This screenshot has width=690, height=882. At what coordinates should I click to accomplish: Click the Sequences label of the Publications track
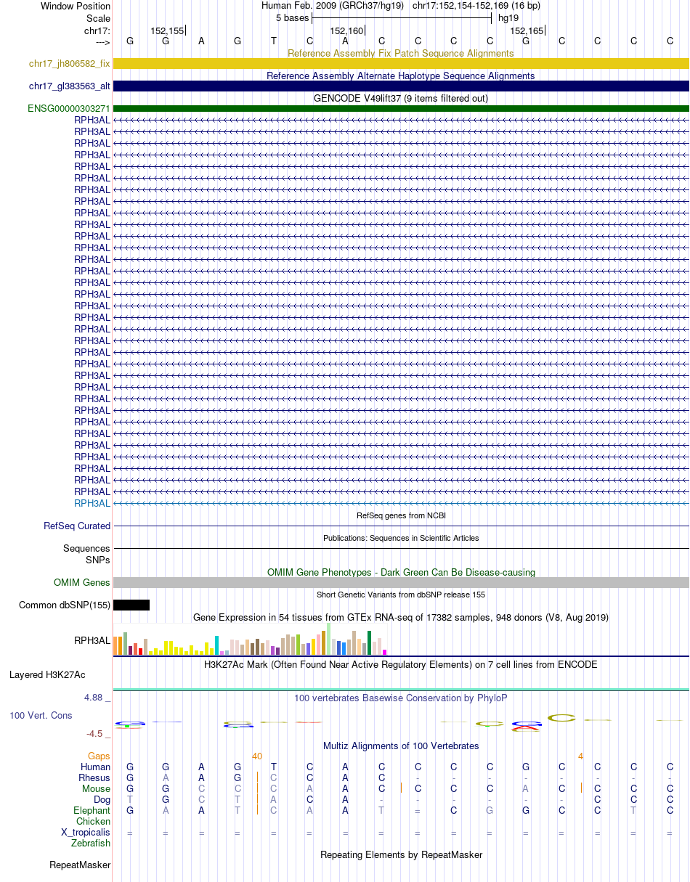pyautogui.click(x=86, y=549)
